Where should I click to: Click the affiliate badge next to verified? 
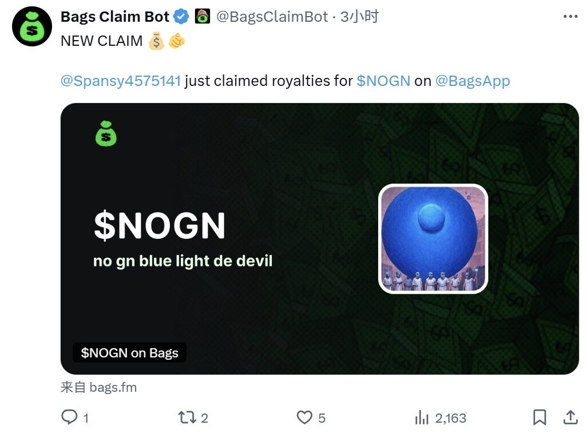pos(203,17)
